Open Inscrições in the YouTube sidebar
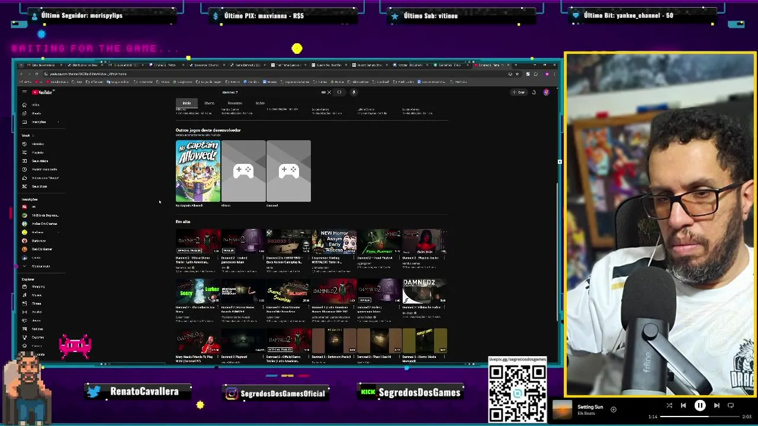This screenshot has height=426, width=758. coord(38,122)
